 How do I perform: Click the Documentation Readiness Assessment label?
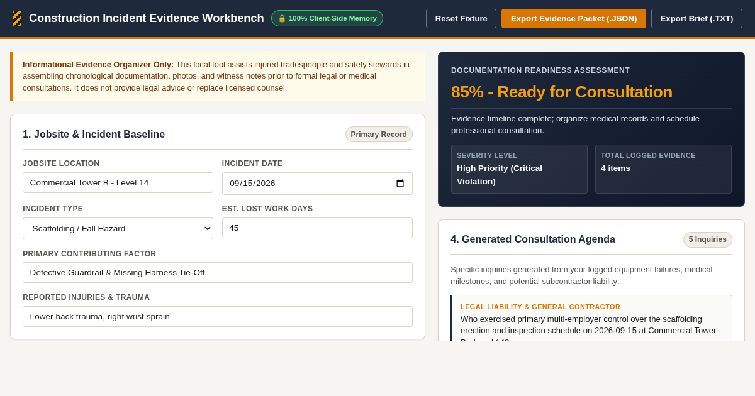(540, 70)
